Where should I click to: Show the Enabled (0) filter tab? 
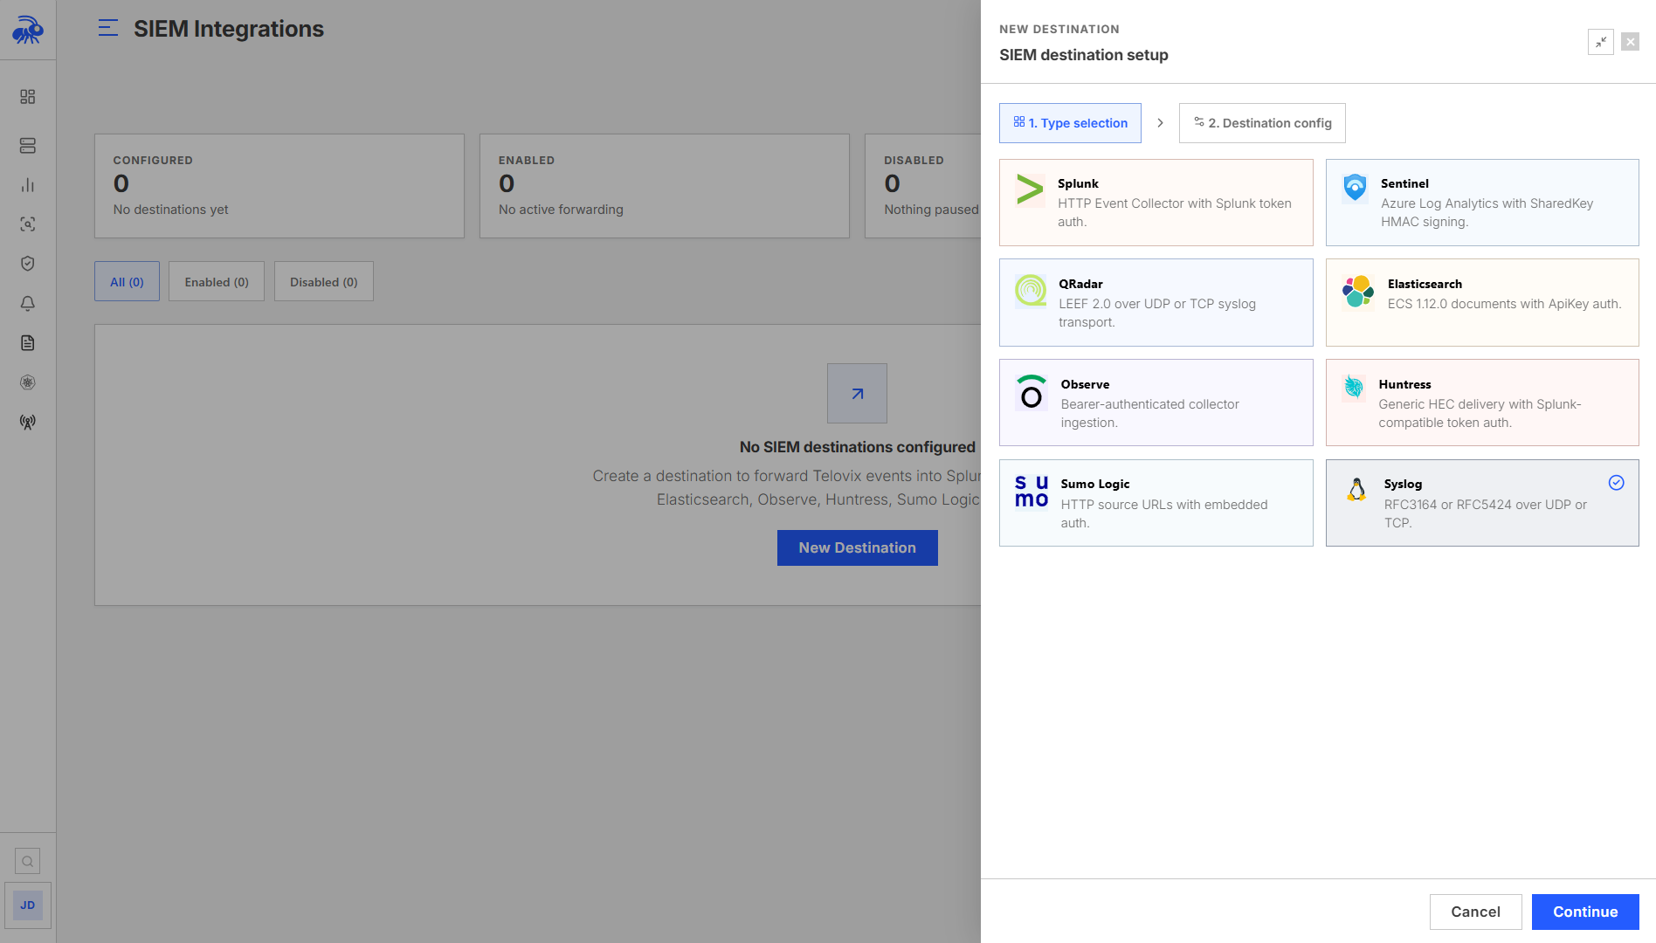click(x=217, y=281)
